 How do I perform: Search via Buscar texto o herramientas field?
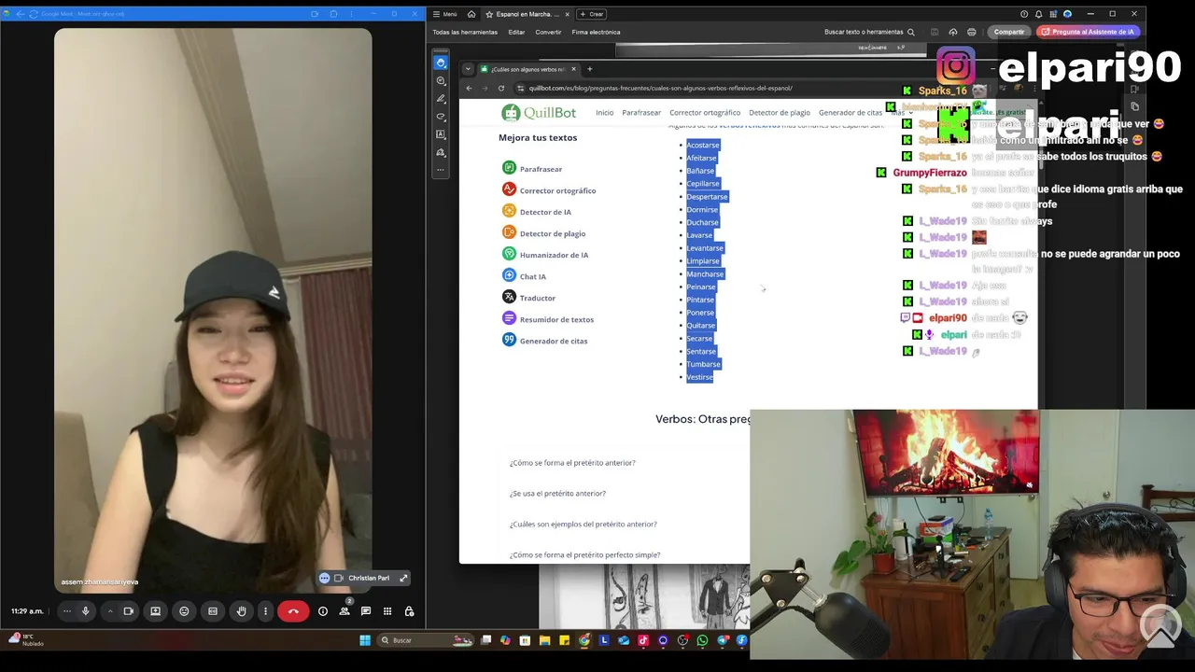click(869, 32)
